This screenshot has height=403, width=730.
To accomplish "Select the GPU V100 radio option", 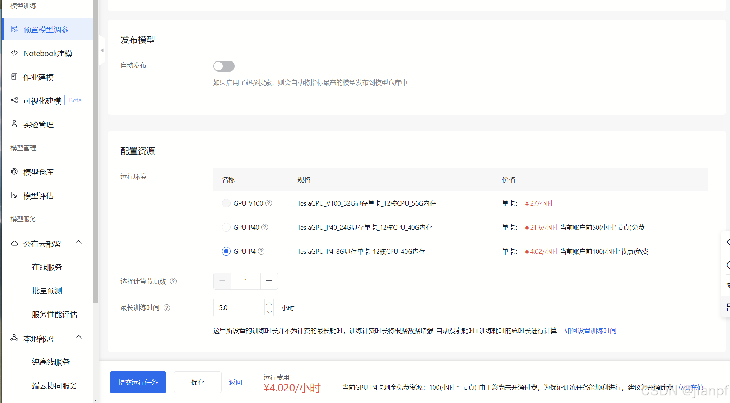I will pos(226,203).
